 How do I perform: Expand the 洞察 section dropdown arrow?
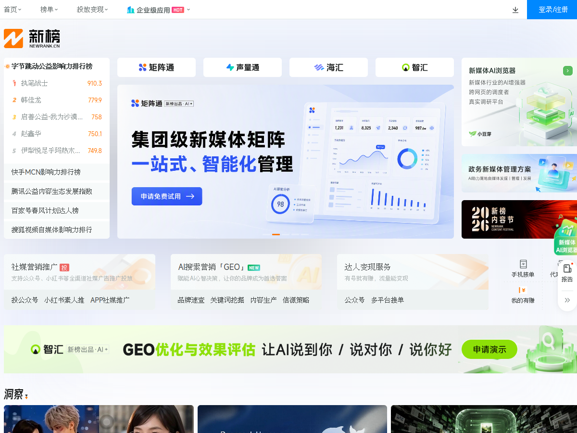pyautogui.click(x=26, y=396)
